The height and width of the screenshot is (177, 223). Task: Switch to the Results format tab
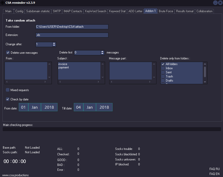coord(185,11)
